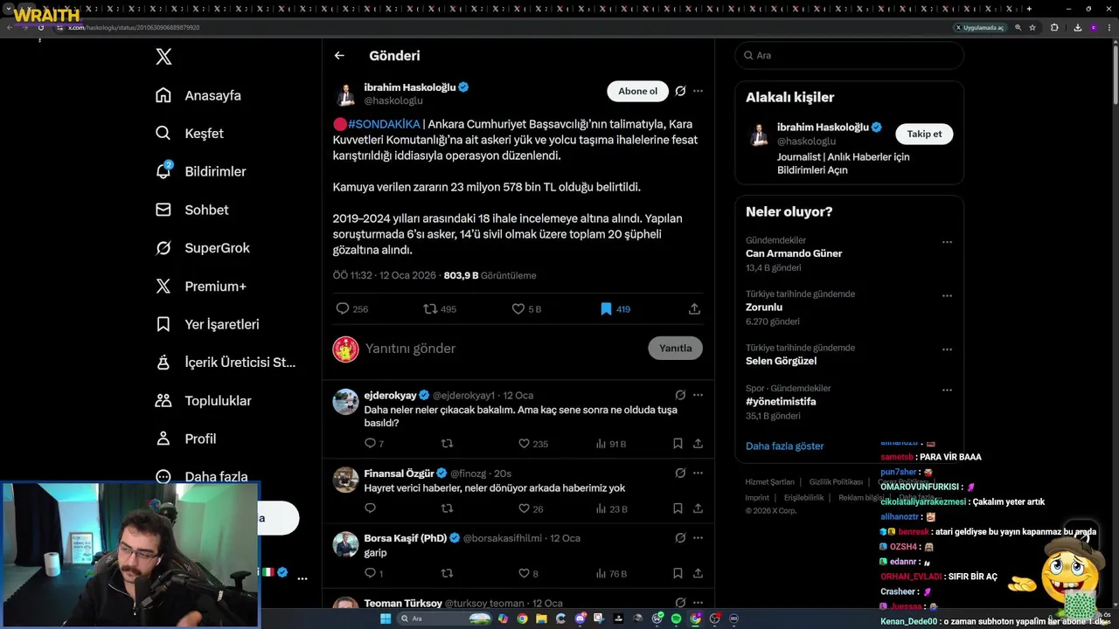1119x629 pixels.
Task: Like the main post with 5 B likes
Action: coord(518,308)
